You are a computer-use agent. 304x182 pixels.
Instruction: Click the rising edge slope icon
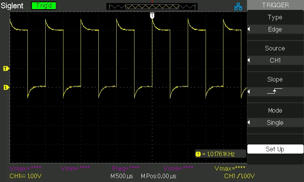(x=275, y=91)
